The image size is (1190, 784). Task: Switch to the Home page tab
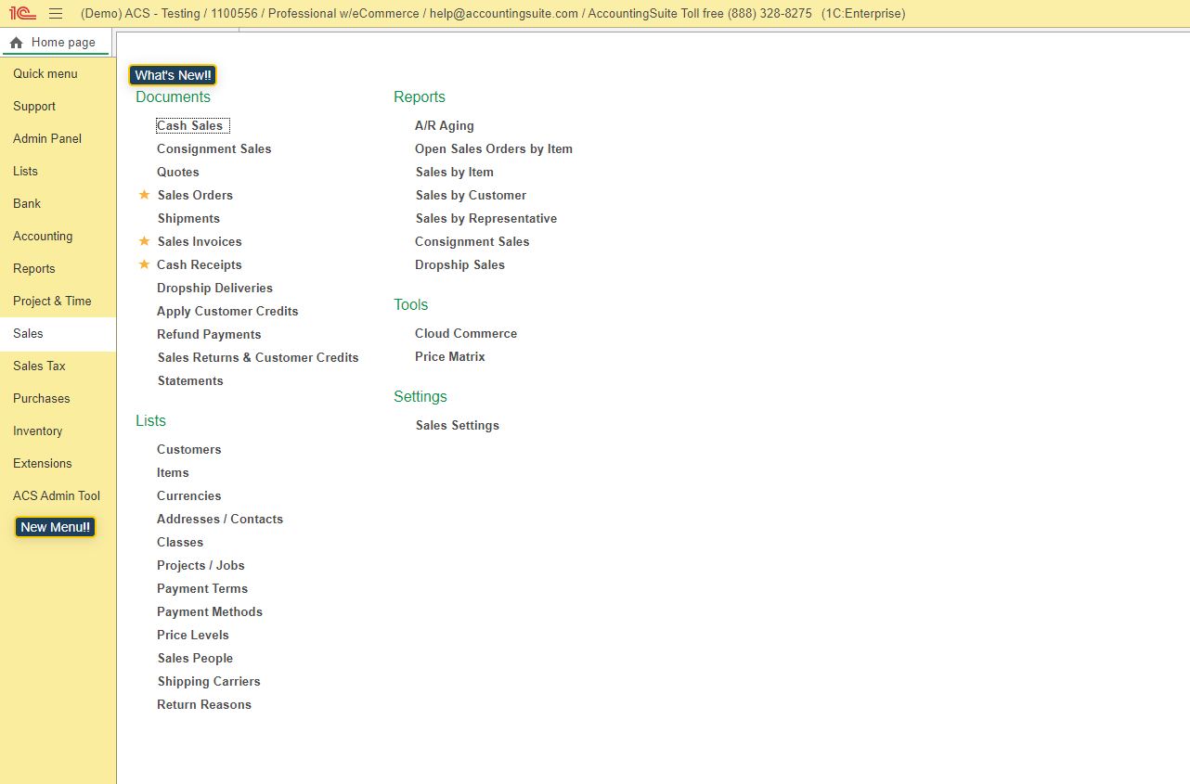(56, 43)
